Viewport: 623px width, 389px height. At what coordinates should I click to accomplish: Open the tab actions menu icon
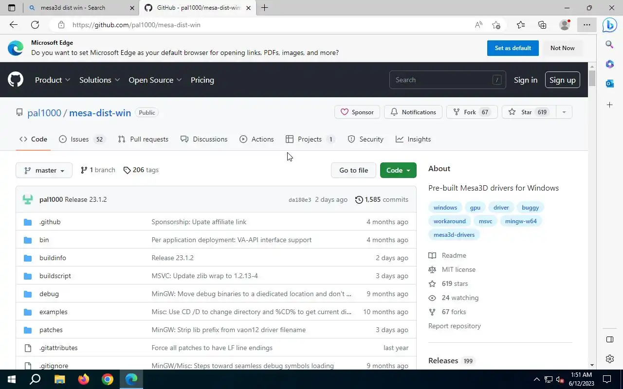(12, 8)
